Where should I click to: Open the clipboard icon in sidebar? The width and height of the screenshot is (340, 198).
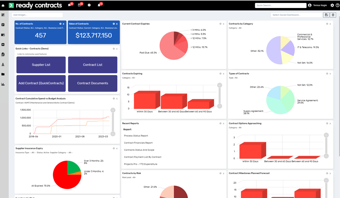[3, 25]
